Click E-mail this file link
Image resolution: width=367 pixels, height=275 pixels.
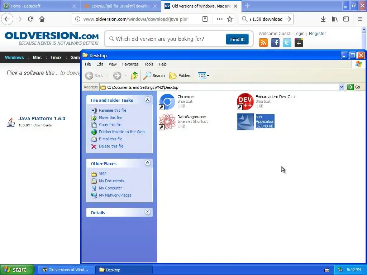pos(110,139)
